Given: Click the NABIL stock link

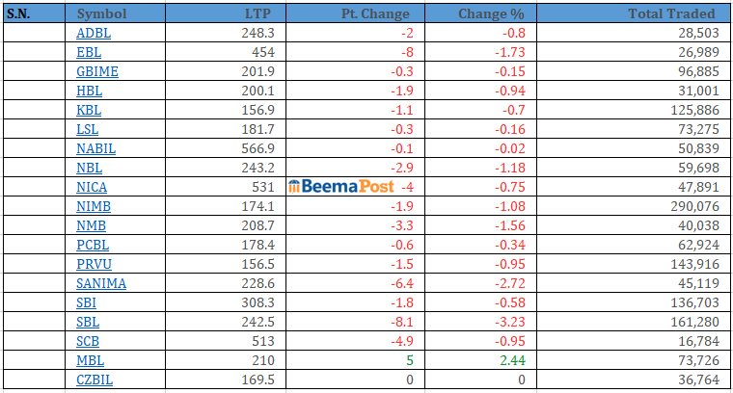Looking at the screenshot, I should [x=95, y=148].
